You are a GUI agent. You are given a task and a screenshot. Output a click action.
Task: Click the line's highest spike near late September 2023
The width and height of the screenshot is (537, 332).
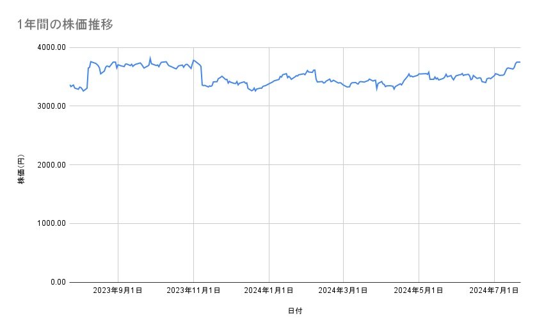150,58
